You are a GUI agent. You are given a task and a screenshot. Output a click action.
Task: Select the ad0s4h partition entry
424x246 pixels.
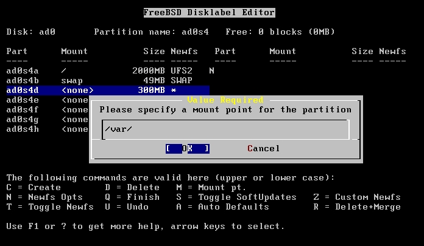(x=23, y=129)
